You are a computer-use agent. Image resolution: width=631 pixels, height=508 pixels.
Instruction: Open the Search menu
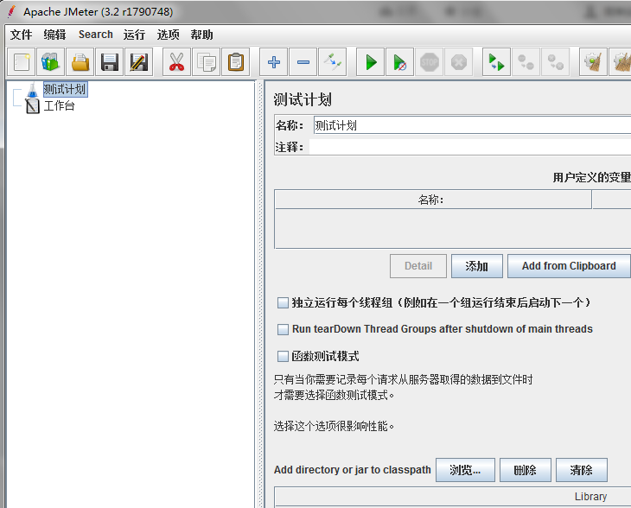point(95,35)
